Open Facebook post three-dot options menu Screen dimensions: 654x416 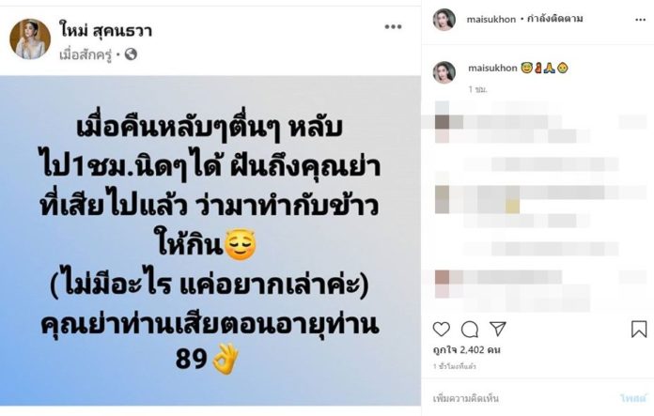point(393,27)
